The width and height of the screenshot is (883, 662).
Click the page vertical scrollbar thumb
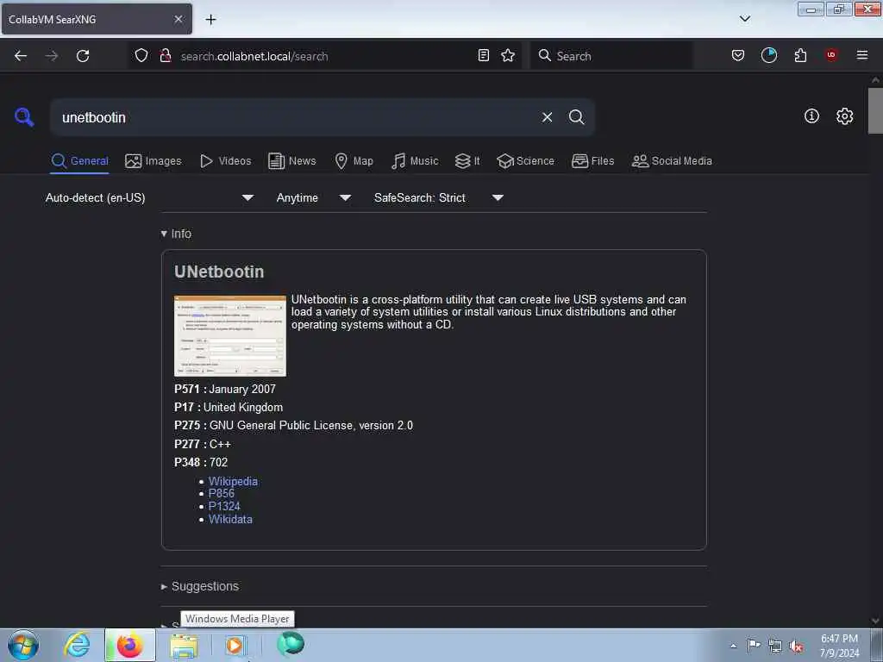point(875,110)
